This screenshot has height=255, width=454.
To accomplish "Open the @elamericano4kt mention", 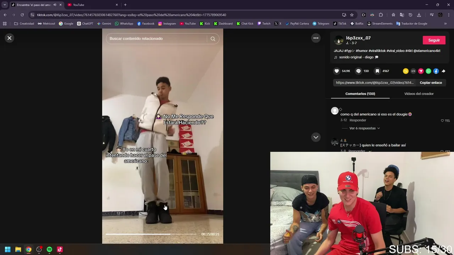I will coord(427,51).
